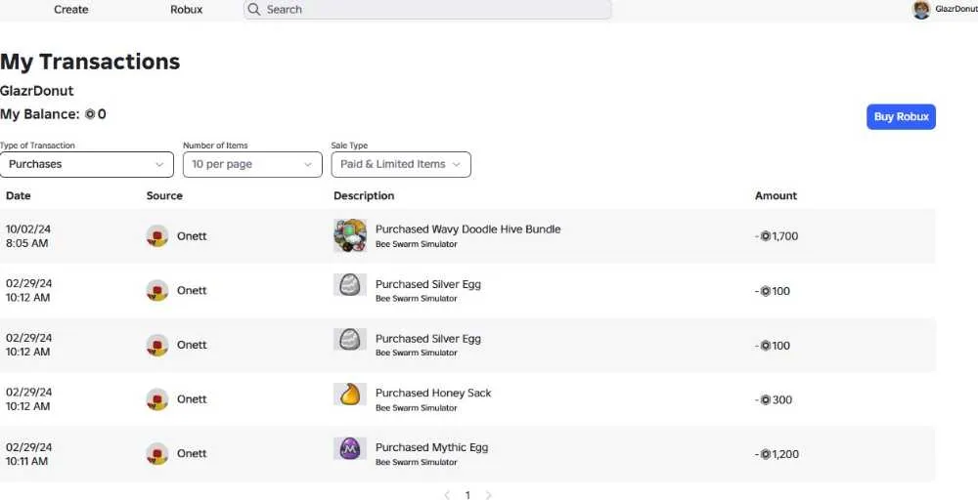Viewport: 978px width, 500px height.
Task: Open the Create menu item
Action: coord(71,10)
